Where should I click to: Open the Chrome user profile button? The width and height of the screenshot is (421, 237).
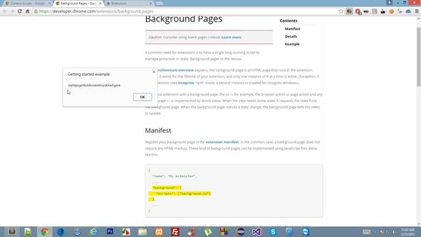pyautogui.click(x=389, y=3)
